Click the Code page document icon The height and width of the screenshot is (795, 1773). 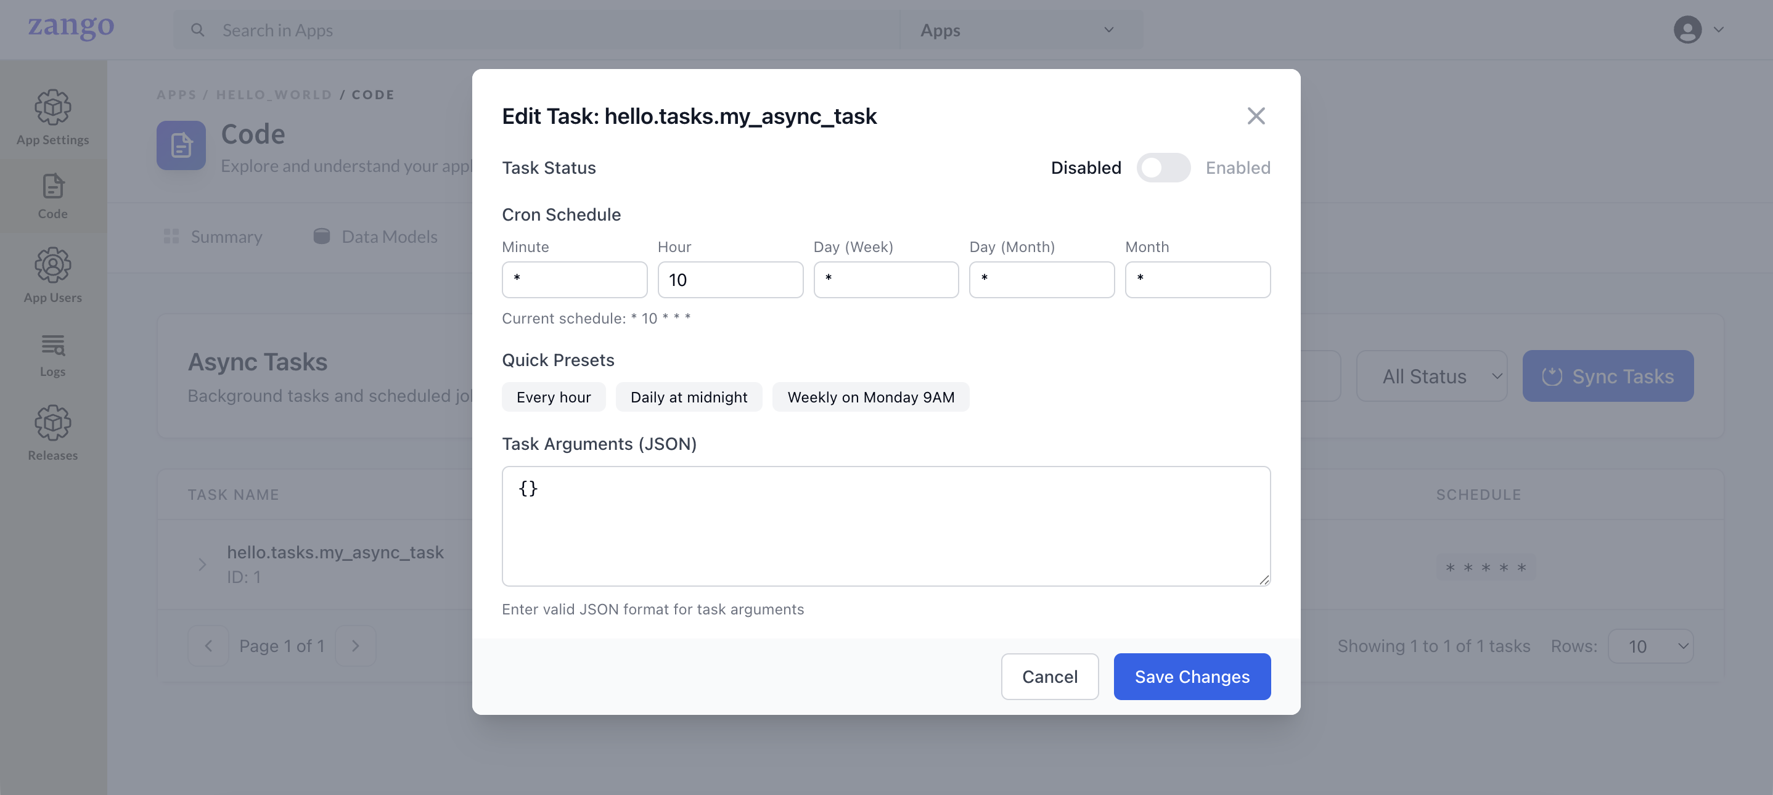point(181,145)
